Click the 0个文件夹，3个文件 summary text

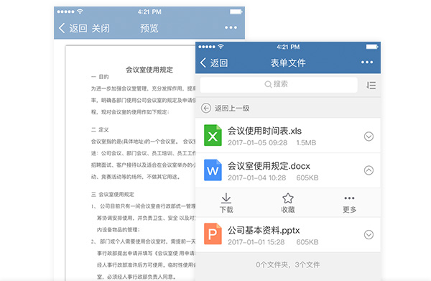288,264
